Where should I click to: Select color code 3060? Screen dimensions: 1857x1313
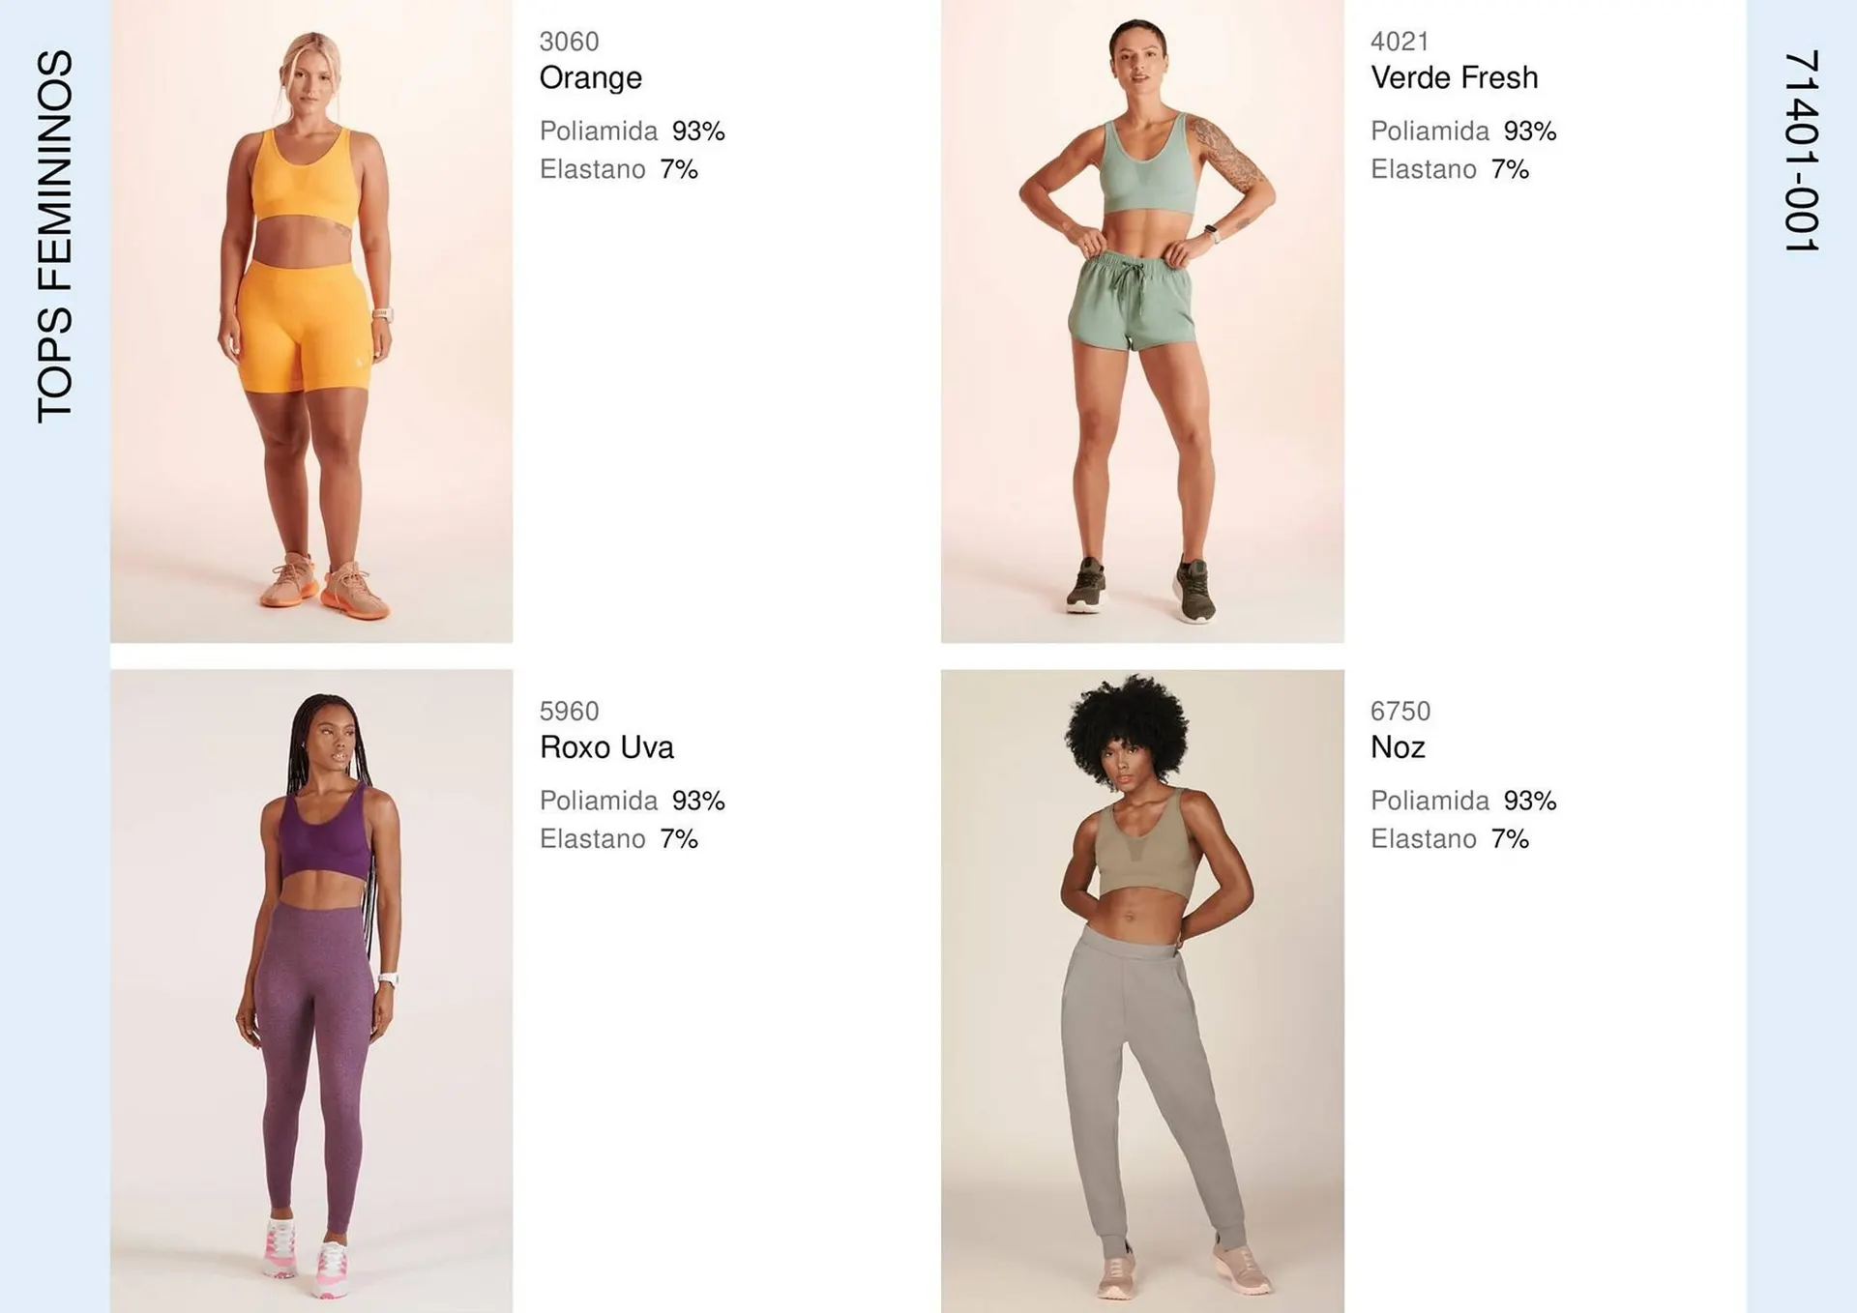tap(569, 42)
